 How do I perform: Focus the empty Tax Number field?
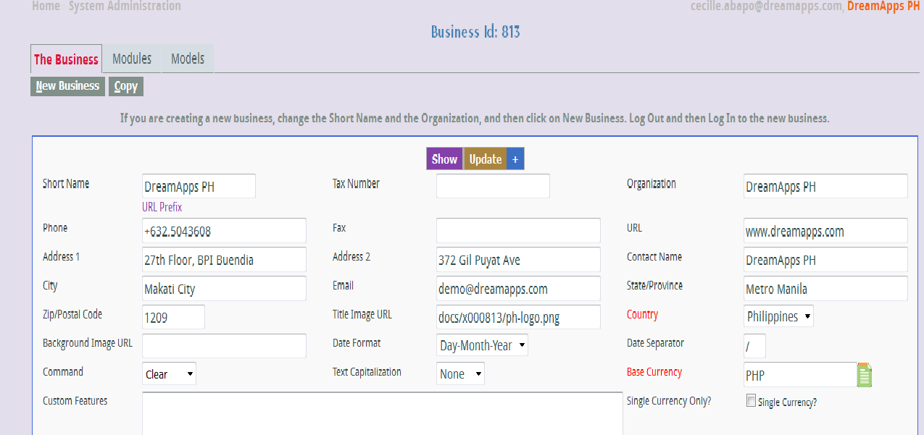coord(493,186)
